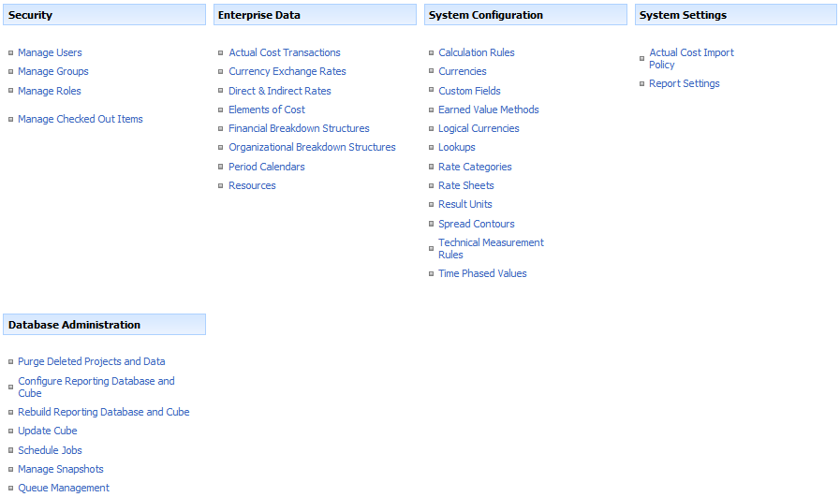
Task: Open Rebuild Reporting Database and Cube
Action: pyautogui.click(x=103, y=412)
